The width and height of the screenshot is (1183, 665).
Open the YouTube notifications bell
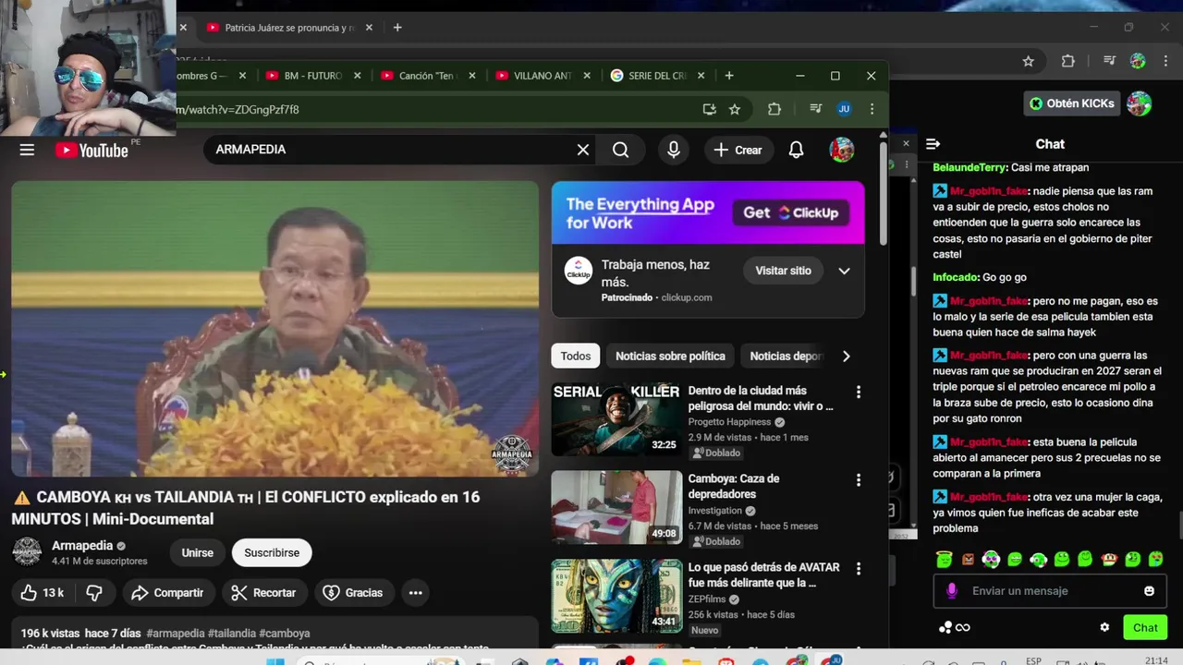pos(796,150)
